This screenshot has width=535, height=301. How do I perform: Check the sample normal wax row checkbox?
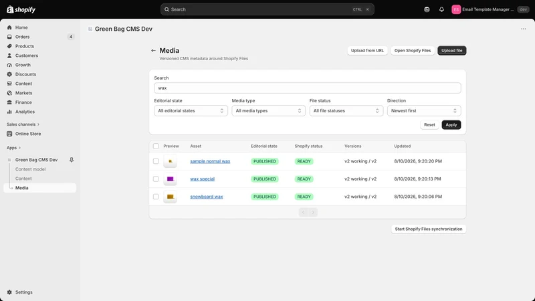pos(156,161)
